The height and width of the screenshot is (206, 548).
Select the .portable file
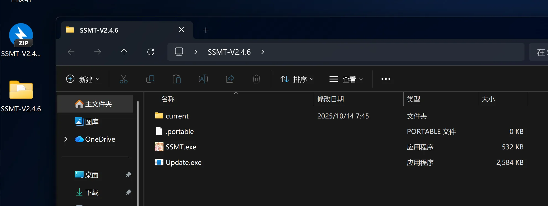click(340, 131)
